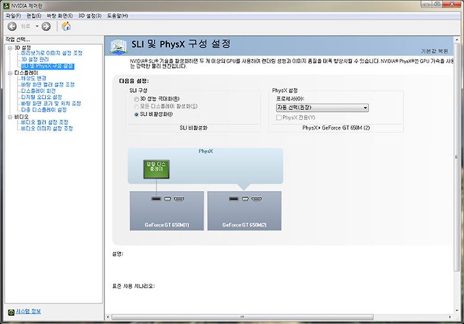Image resolution: width=464 pixels, height=324 pixels.
Task: Select the 3D 성능 극대화(R) radio button
Action: [x=137, y=99]
